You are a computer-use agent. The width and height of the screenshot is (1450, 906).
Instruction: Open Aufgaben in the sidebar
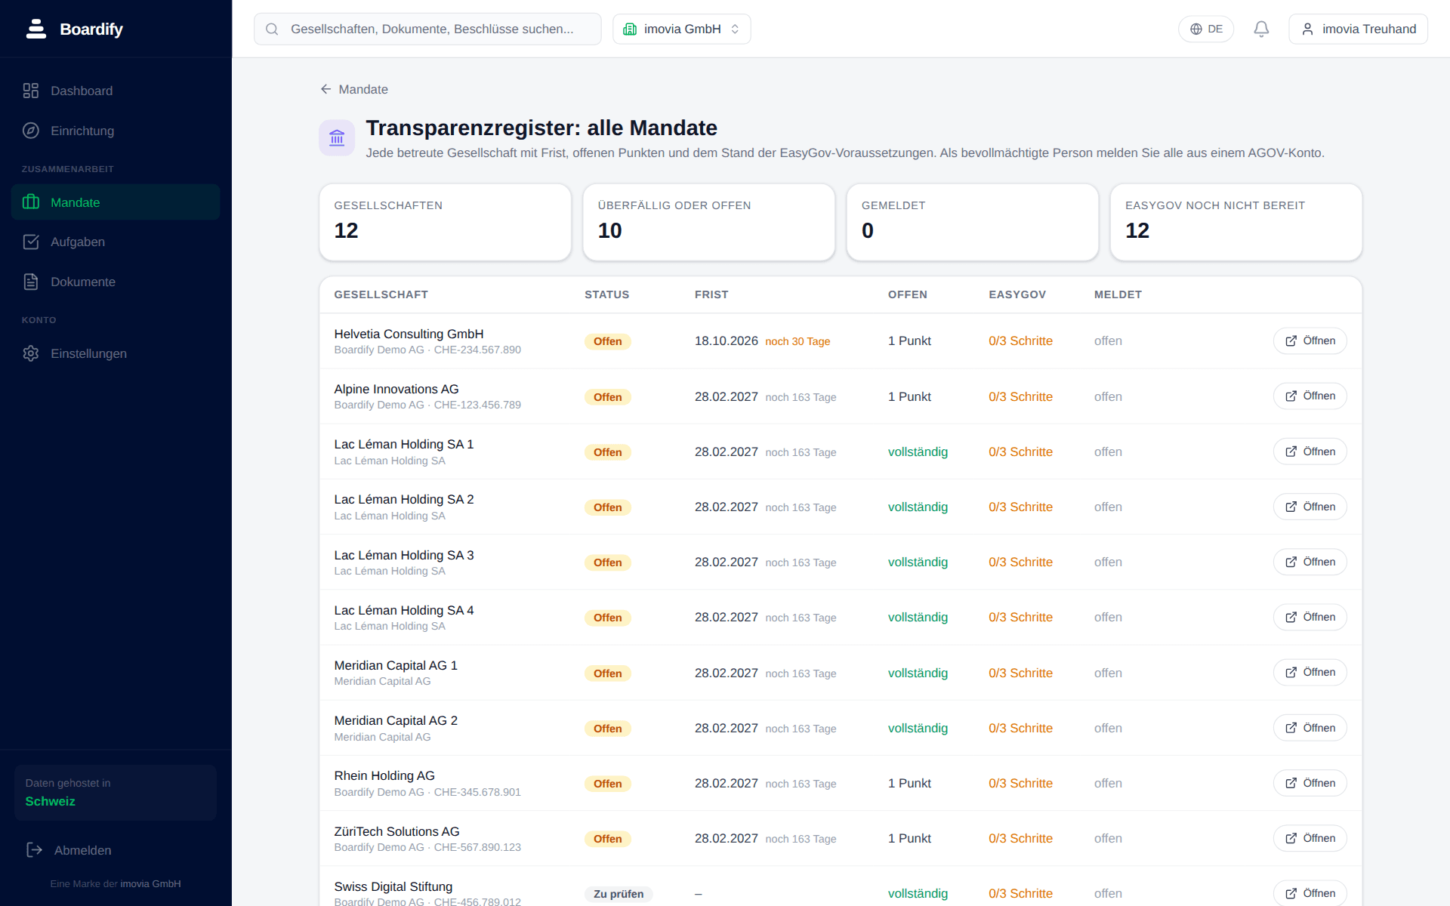coord(116,242)
